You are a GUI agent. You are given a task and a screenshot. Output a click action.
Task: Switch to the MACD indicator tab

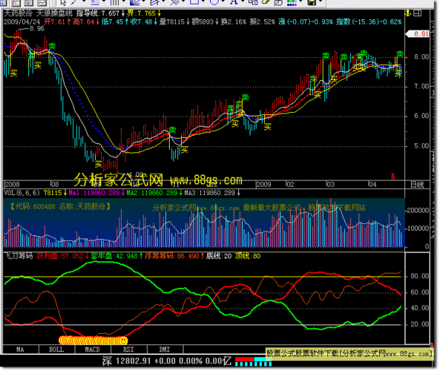coord(93,349)
